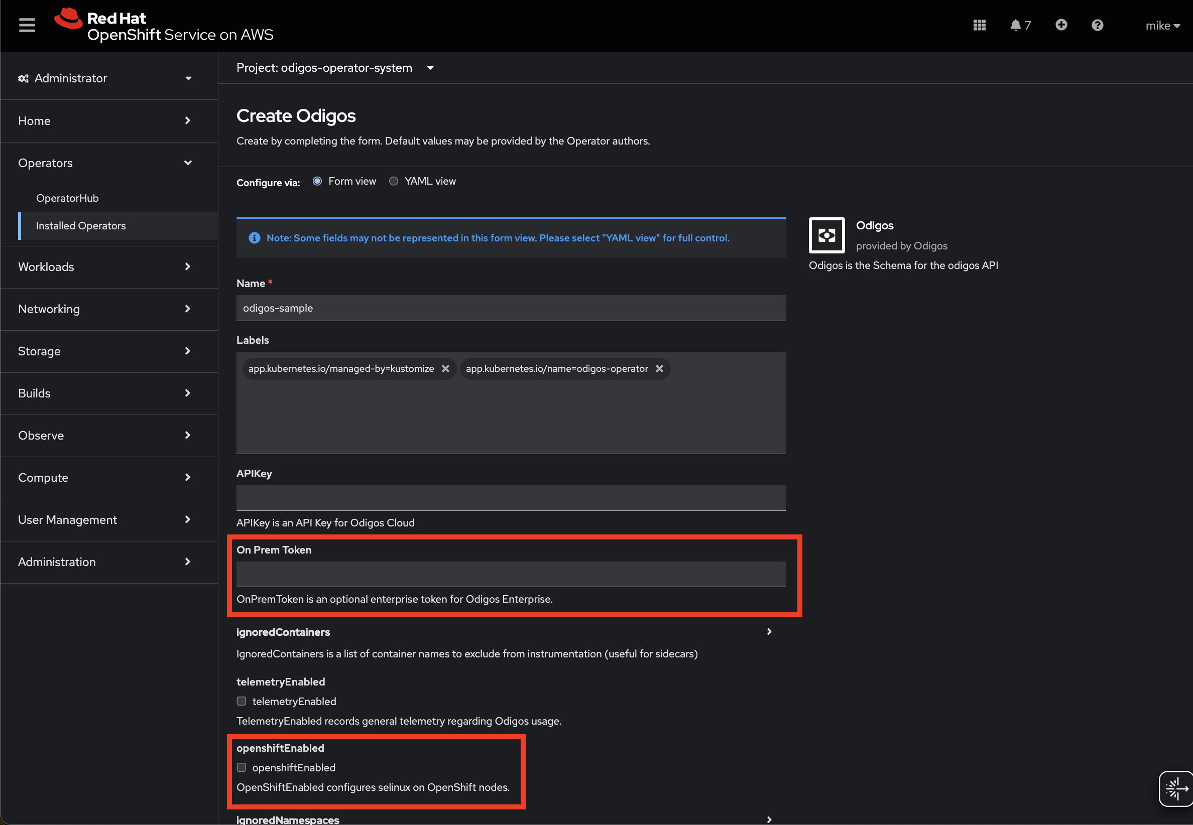
Task: Enable the telemetryEnabled checkbox
Action: pyautogui.click(x=242, y=701)
